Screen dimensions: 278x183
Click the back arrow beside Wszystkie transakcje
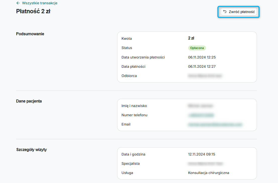(x=18, y=3)
